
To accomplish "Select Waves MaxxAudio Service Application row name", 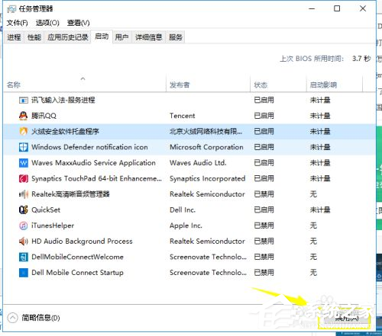I will 93,163.
